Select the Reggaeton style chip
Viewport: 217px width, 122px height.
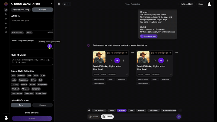(x=23, y=80)
